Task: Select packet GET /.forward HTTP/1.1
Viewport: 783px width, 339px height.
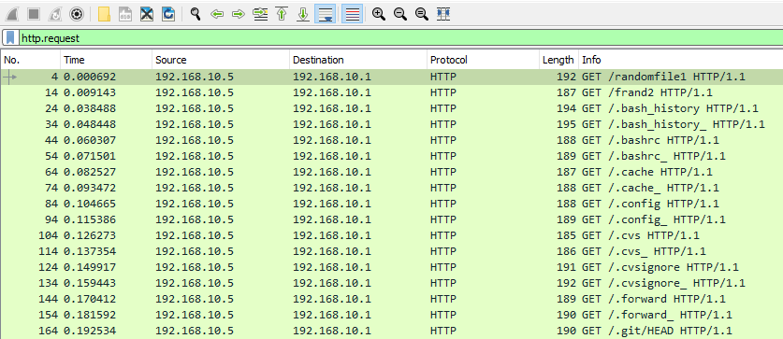Action: pyautogui.click(x=391, y=299)
